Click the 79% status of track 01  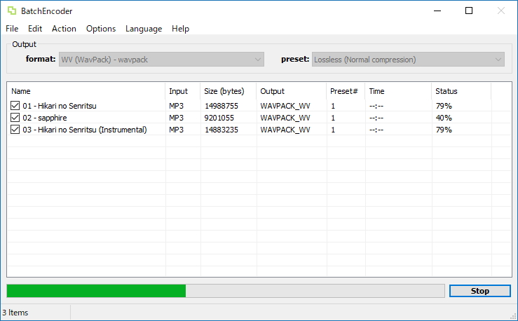444,106
